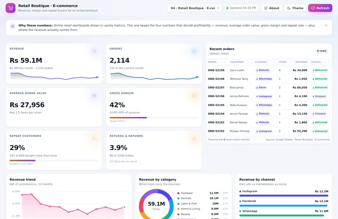Select order ORD-52199
Viewport: 338px width, 219px height.
(x=269, y=70)
